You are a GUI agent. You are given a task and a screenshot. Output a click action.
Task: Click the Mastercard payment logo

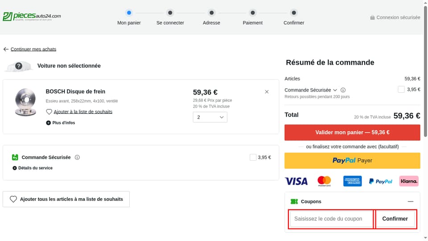pos(324,181)
